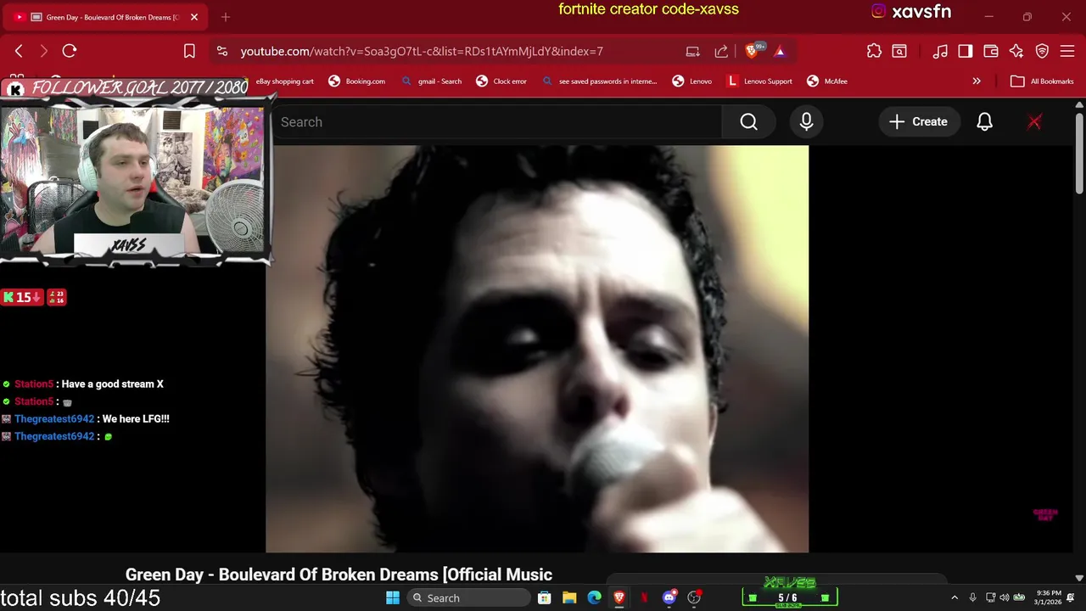Close the Green Day YouTube tab
Image resolution: width=1086 pixels, height=611 pixels.
(194, 17)
